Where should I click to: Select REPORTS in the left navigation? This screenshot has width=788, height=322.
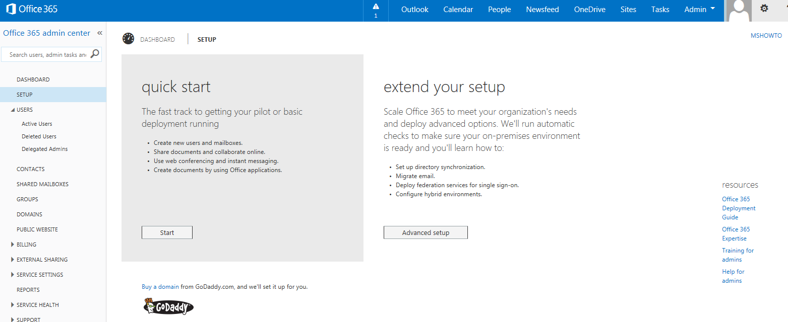tap(28, 290)
